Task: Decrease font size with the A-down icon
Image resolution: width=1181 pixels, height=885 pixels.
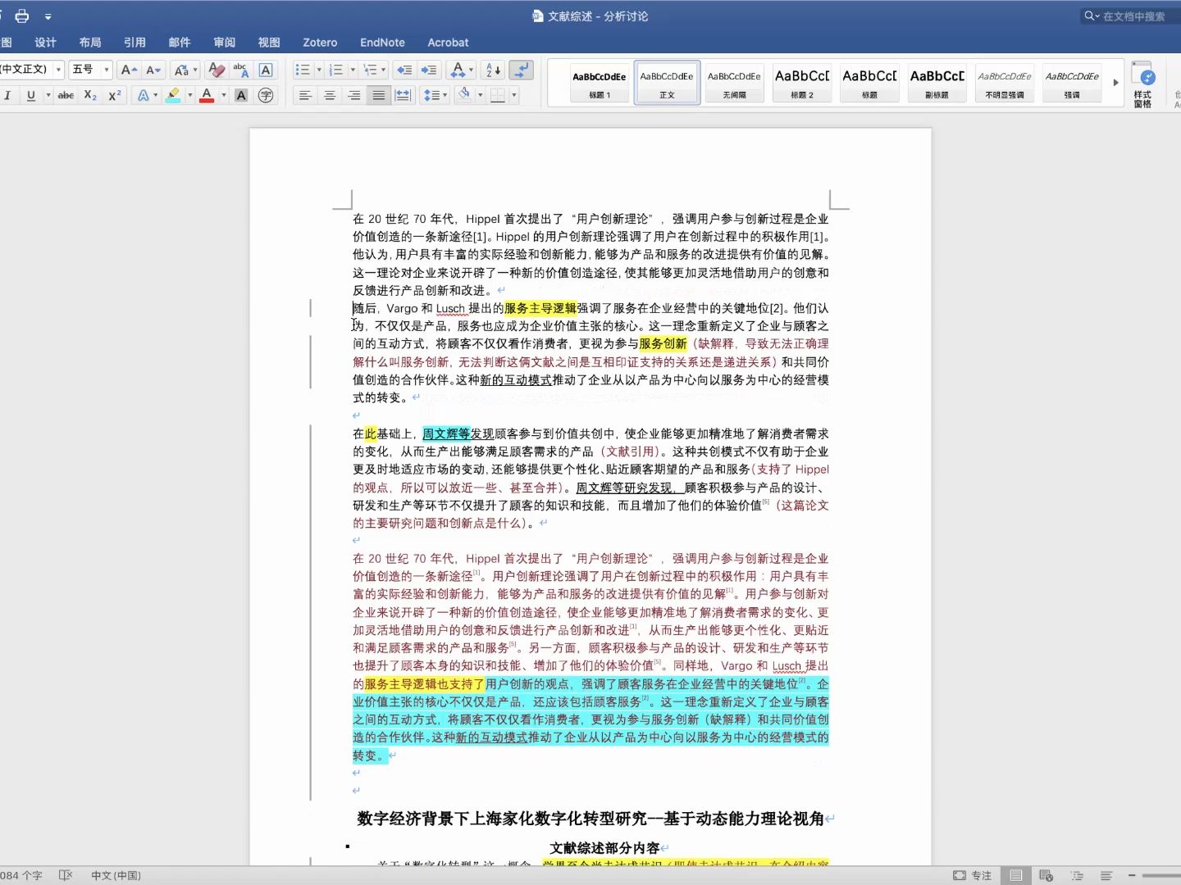Action: tap(153, 70)
